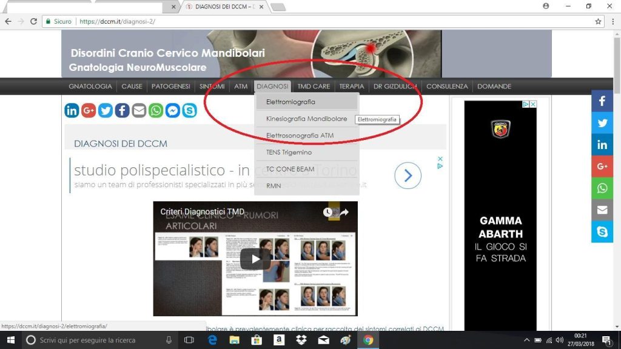
Task: Click the site title Disordini Cranio Cervico Mandibolari
Action: click(x=167, y=53)
